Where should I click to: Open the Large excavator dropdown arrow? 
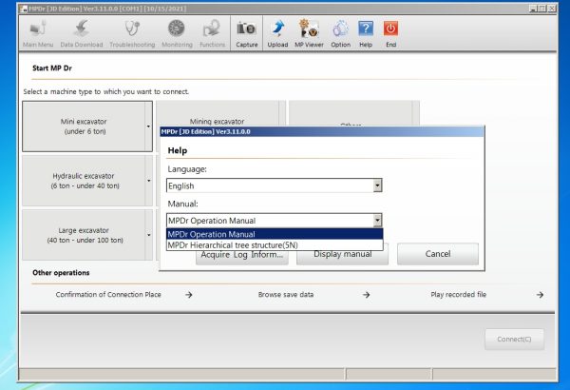tap(149, 235)
